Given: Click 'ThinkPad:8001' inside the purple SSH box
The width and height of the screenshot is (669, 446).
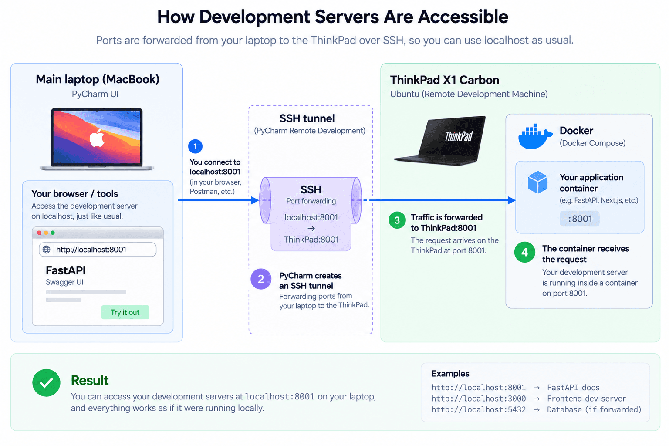Looking at the screenshot, I should coord(311,240).
